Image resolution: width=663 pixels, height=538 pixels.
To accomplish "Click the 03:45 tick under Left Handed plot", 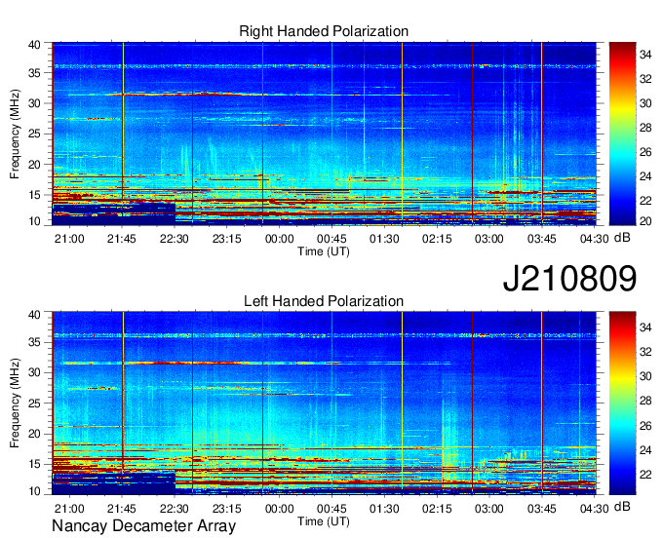I will (542, 508).
